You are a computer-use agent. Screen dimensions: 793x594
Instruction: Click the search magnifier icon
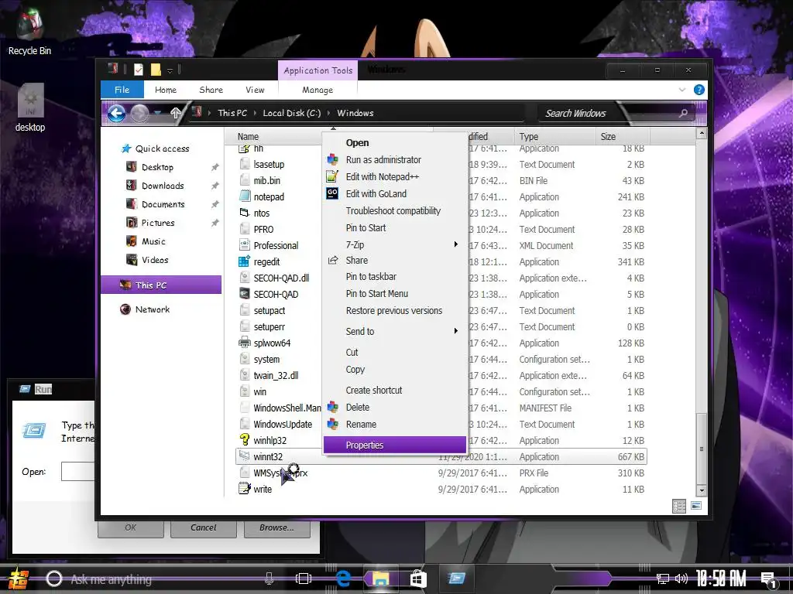(x=683, y=113)
